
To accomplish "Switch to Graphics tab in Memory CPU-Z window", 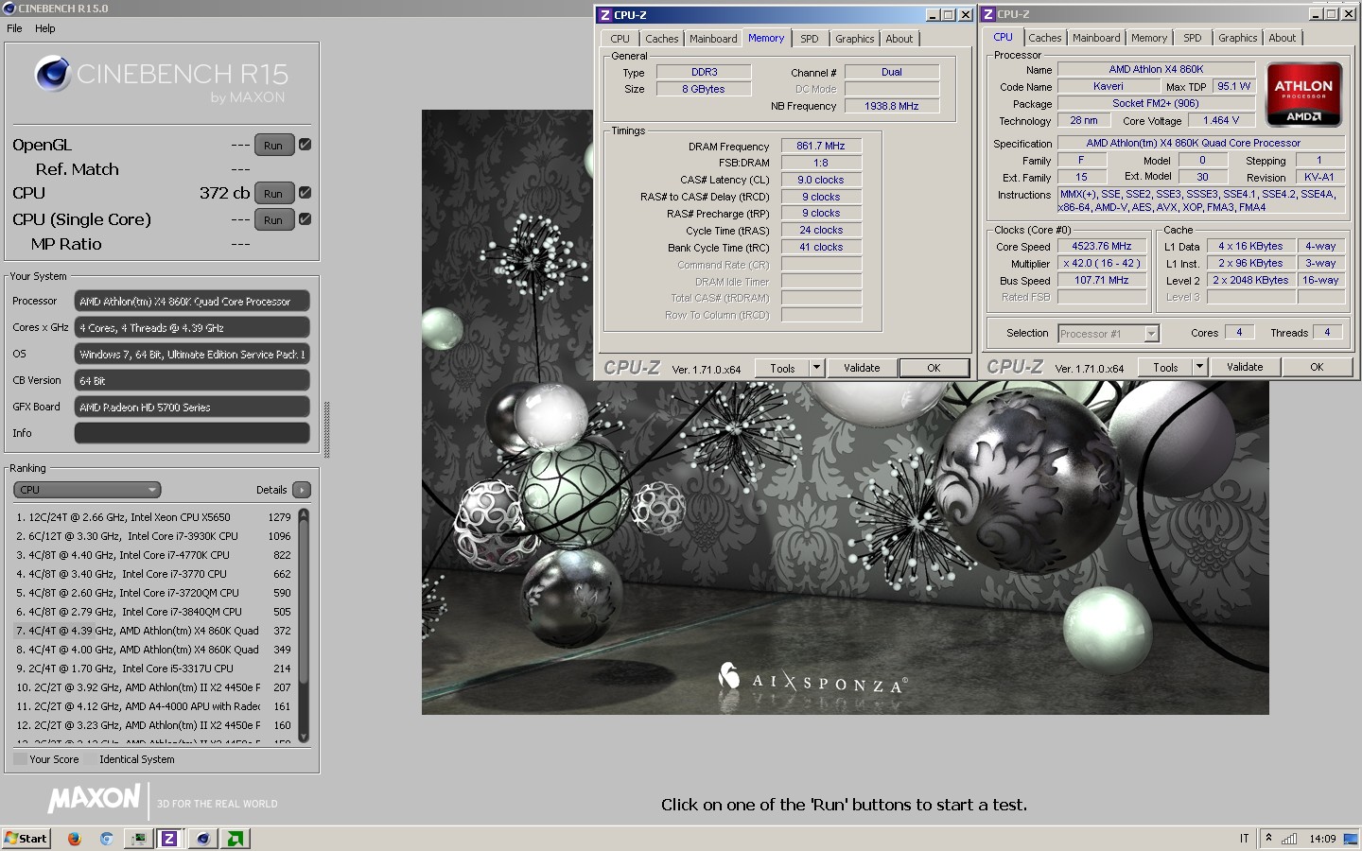I will (854, 39).
